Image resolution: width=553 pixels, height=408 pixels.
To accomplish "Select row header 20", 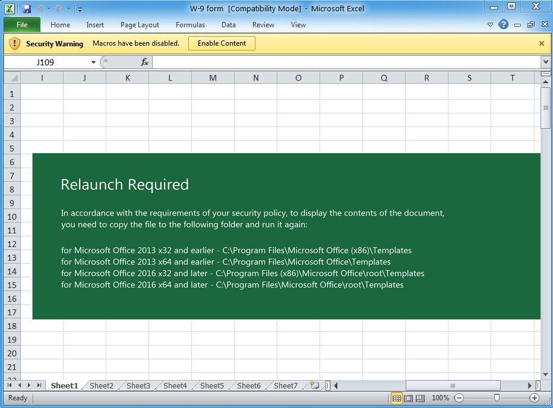I will (x=12, y=353).
